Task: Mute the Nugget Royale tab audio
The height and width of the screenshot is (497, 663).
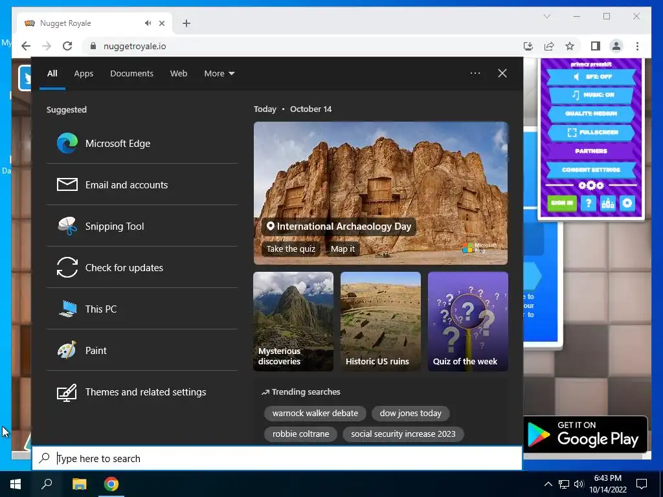Action: (148, 23)
